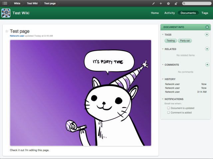Open the gear settings icon

click(168, 4)
